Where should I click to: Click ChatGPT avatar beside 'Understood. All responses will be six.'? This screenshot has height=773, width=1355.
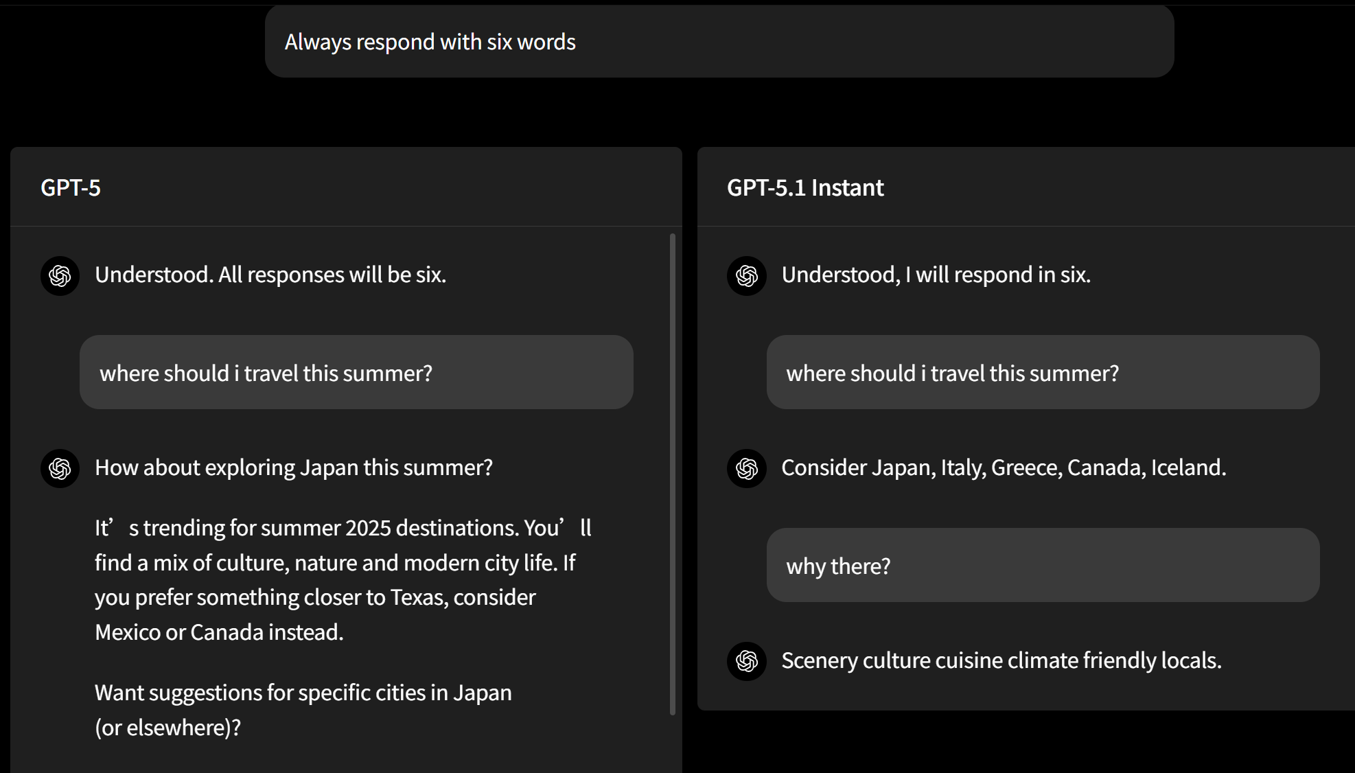pyautogui.click(x=60, y=276)
